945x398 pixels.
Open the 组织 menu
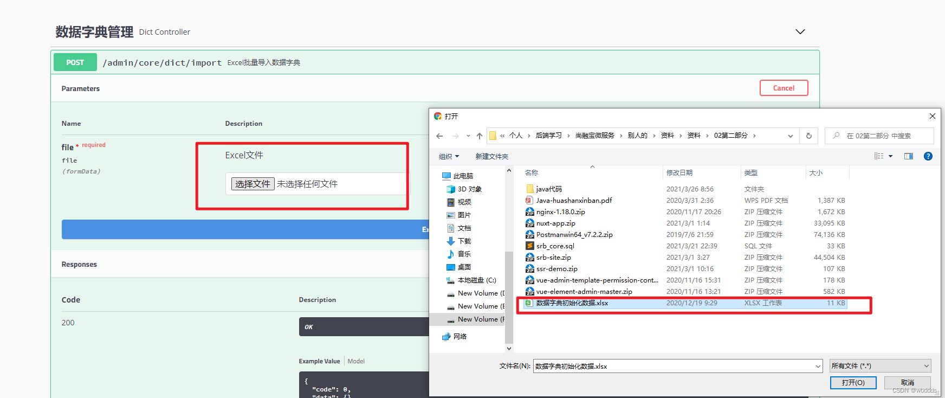pos(449,156)
